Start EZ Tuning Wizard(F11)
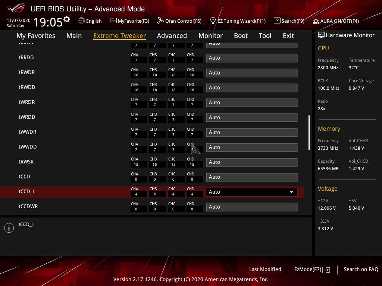 (238, 21)
